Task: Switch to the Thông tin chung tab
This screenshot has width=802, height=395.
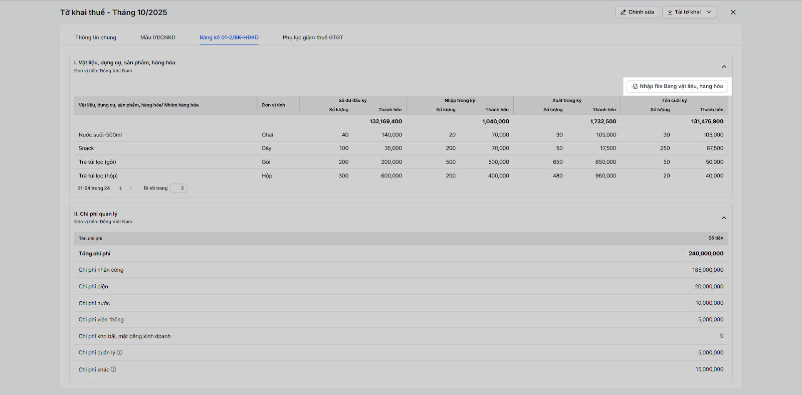Action: (x=96, y=38)
